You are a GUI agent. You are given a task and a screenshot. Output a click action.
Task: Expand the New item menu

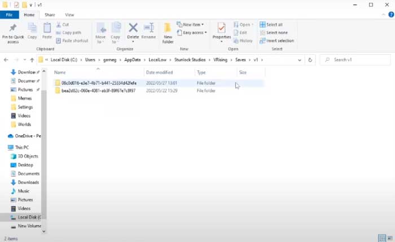pyautogui.click(x=190, y=25)
